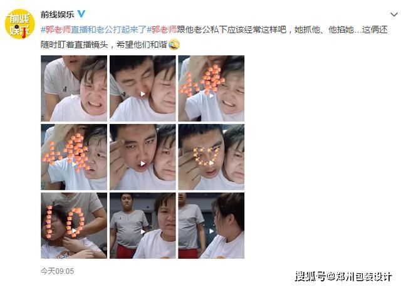Open the second #郭老师 hashtag
Screen dimensions: 401x287
click(x=162, y=29)
